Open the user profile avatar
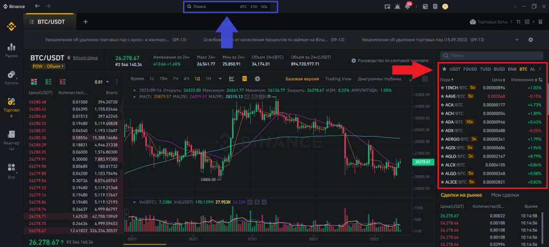Viewport: 549px width, 247px height. (445, 6)
